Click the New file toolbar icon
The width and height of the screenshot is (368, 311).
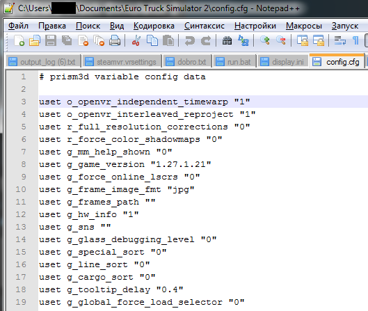[x=19, y=40]
